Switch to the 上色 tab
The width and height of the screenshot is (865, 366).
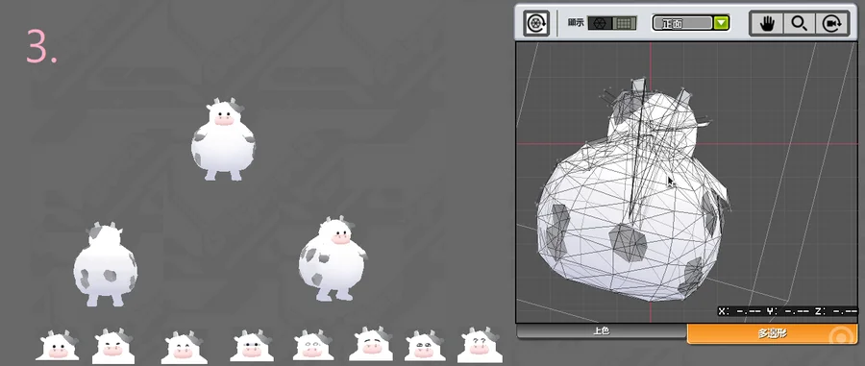point(602,330)
